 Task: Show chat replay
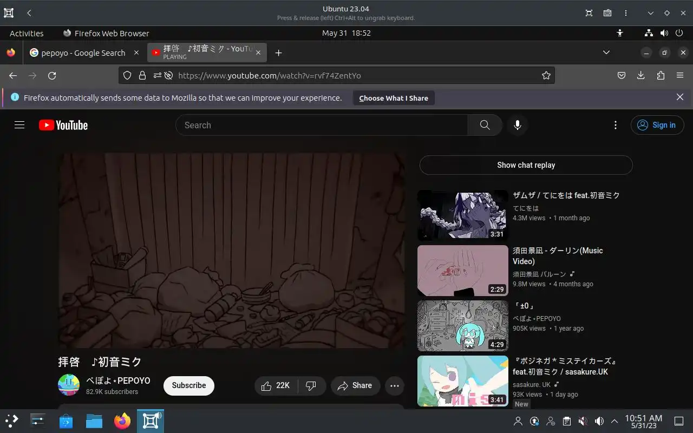pos(526,165)
